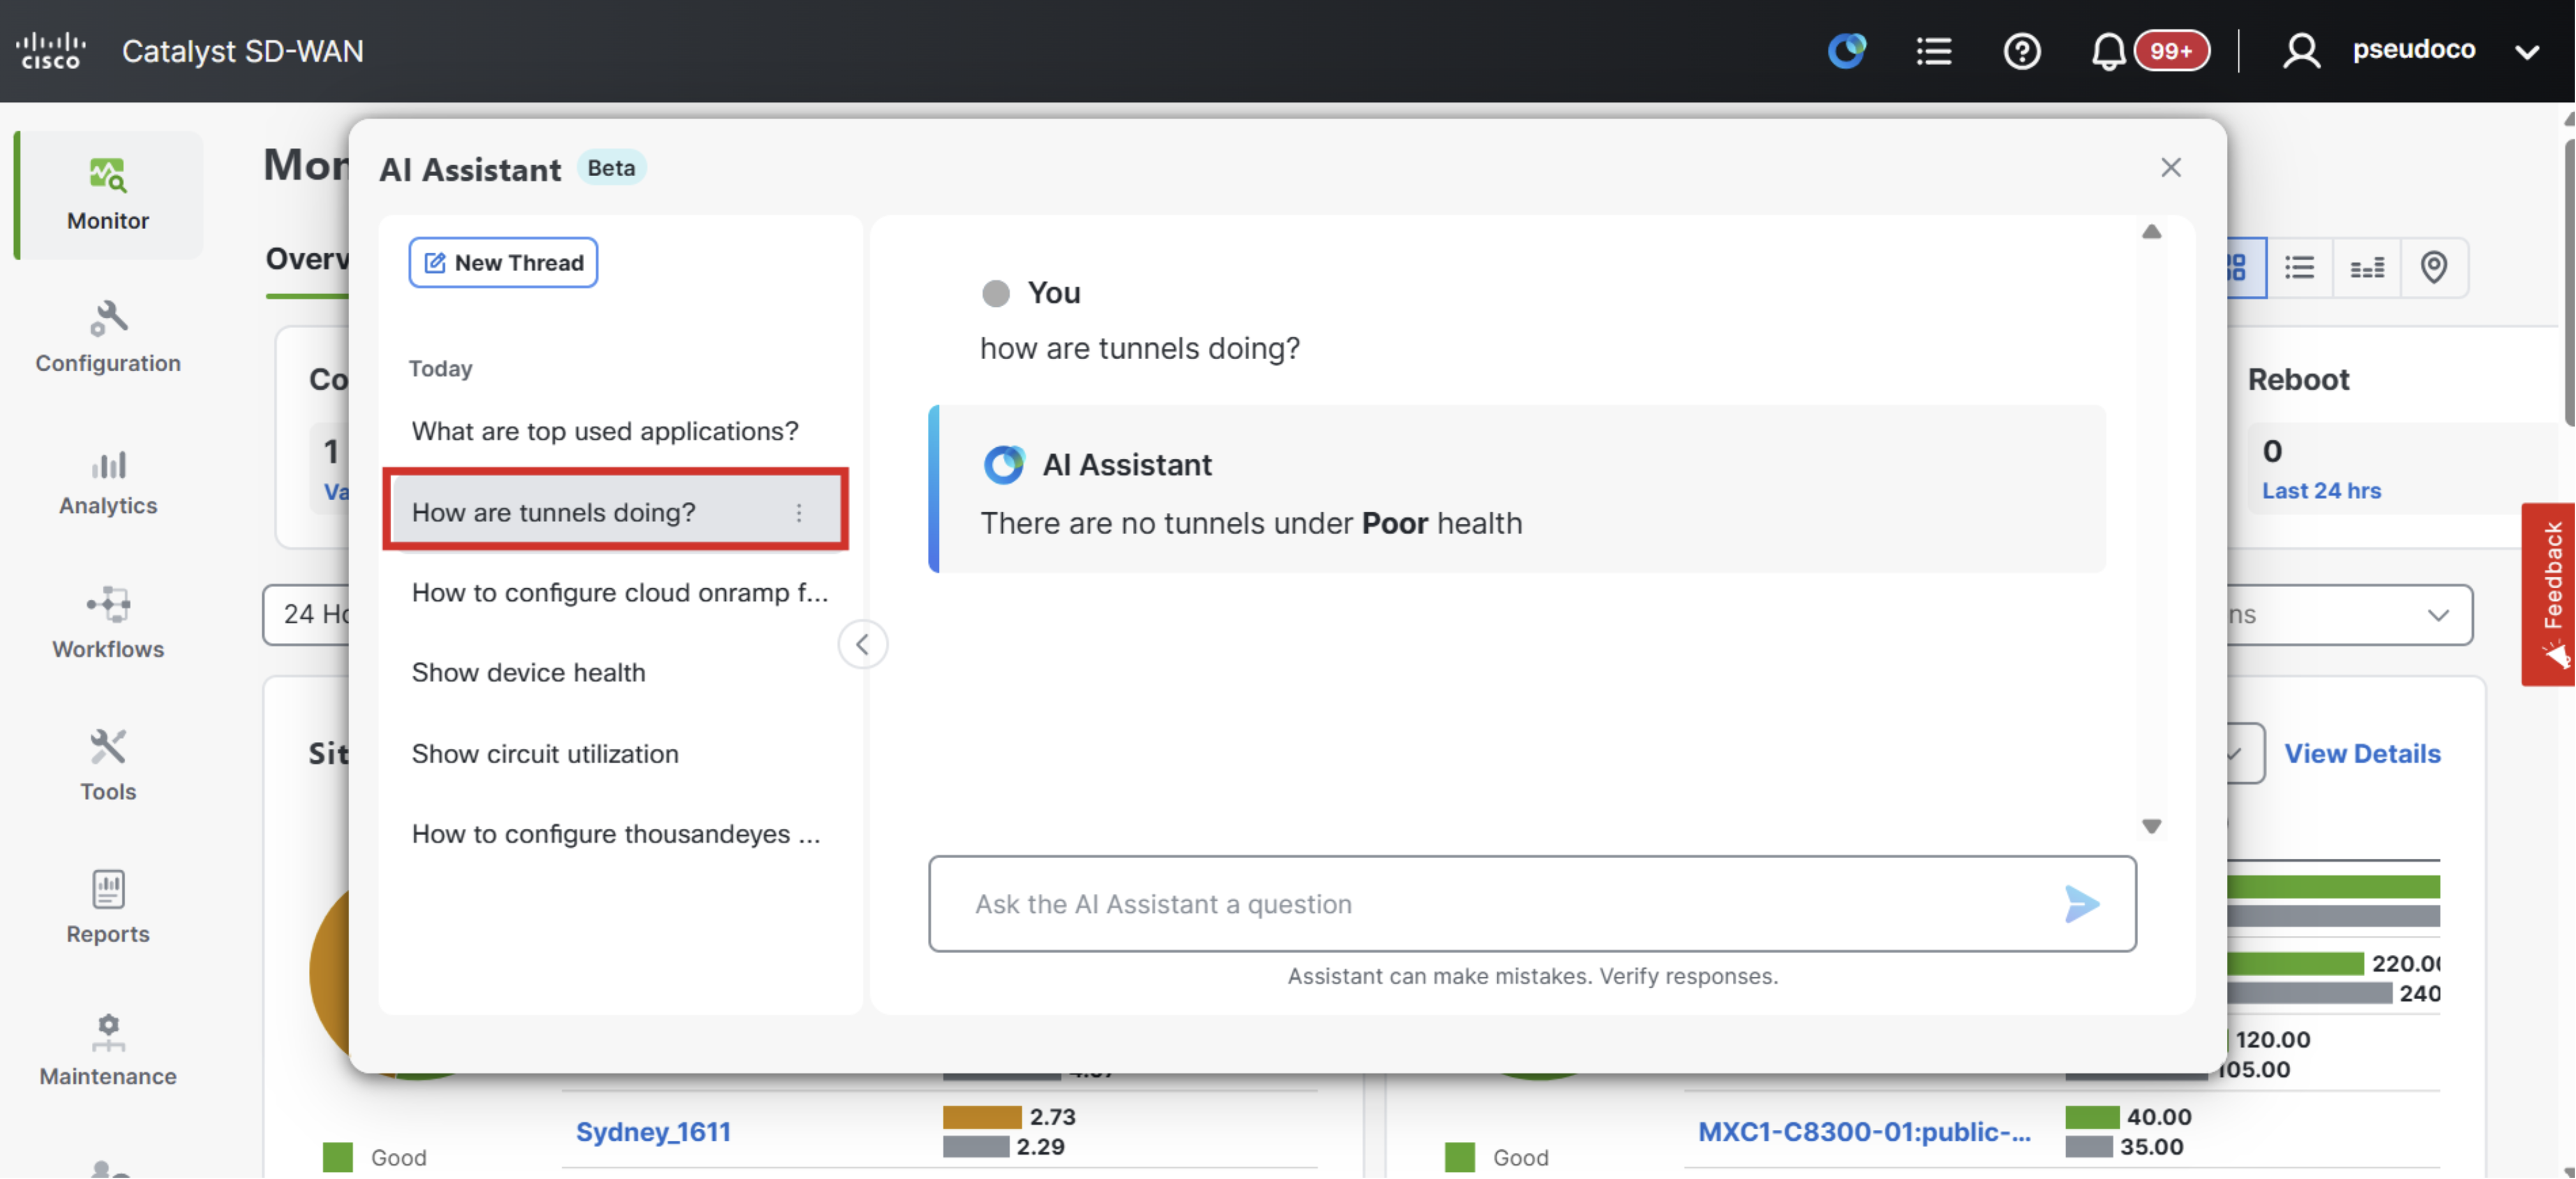Click chat scroll up arrow
Image resolution: width=2576 pixels, height=1179 pixels.
tap(2151, 231)
